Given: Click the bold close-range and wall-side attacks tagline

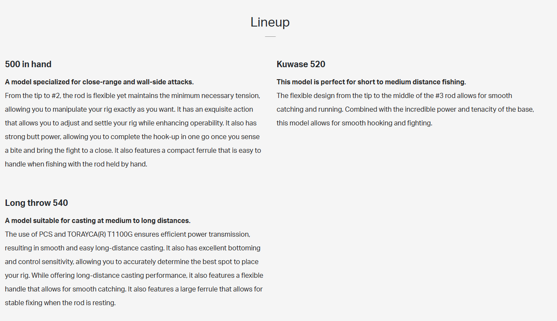Looking at the screenshot, I should click(x=99, y=82).
